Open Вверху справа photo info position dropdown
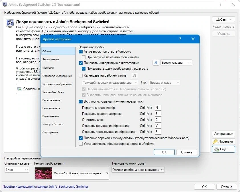The image size is (240, 192). [x=176, y=63]
